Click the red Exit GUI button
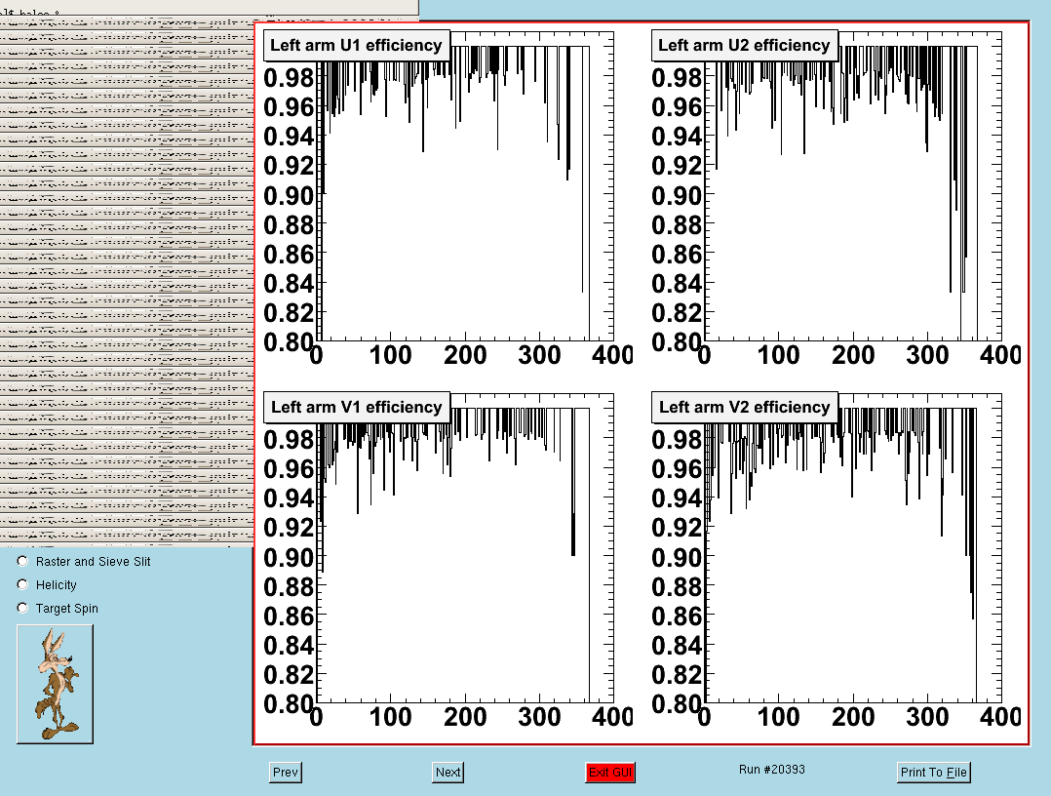Screen dimensions: 1051x796 point(610,772)
